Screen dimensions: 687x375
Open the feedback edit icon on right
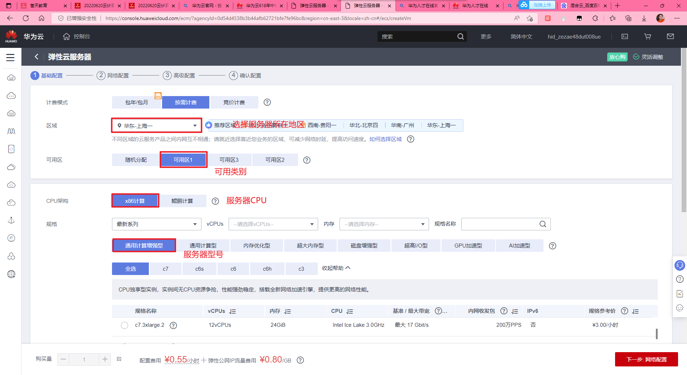click(680, 294)
